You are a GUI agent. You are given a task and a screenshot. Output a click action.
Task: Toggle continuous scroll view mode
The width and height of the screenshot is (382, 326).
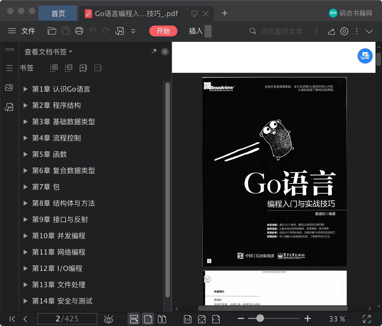pyautogui.click(x=134, y=319)
